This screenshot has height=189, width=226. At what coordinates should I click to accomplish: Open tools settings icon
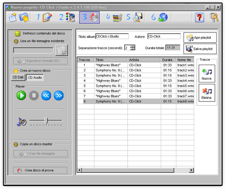(214, 17)
